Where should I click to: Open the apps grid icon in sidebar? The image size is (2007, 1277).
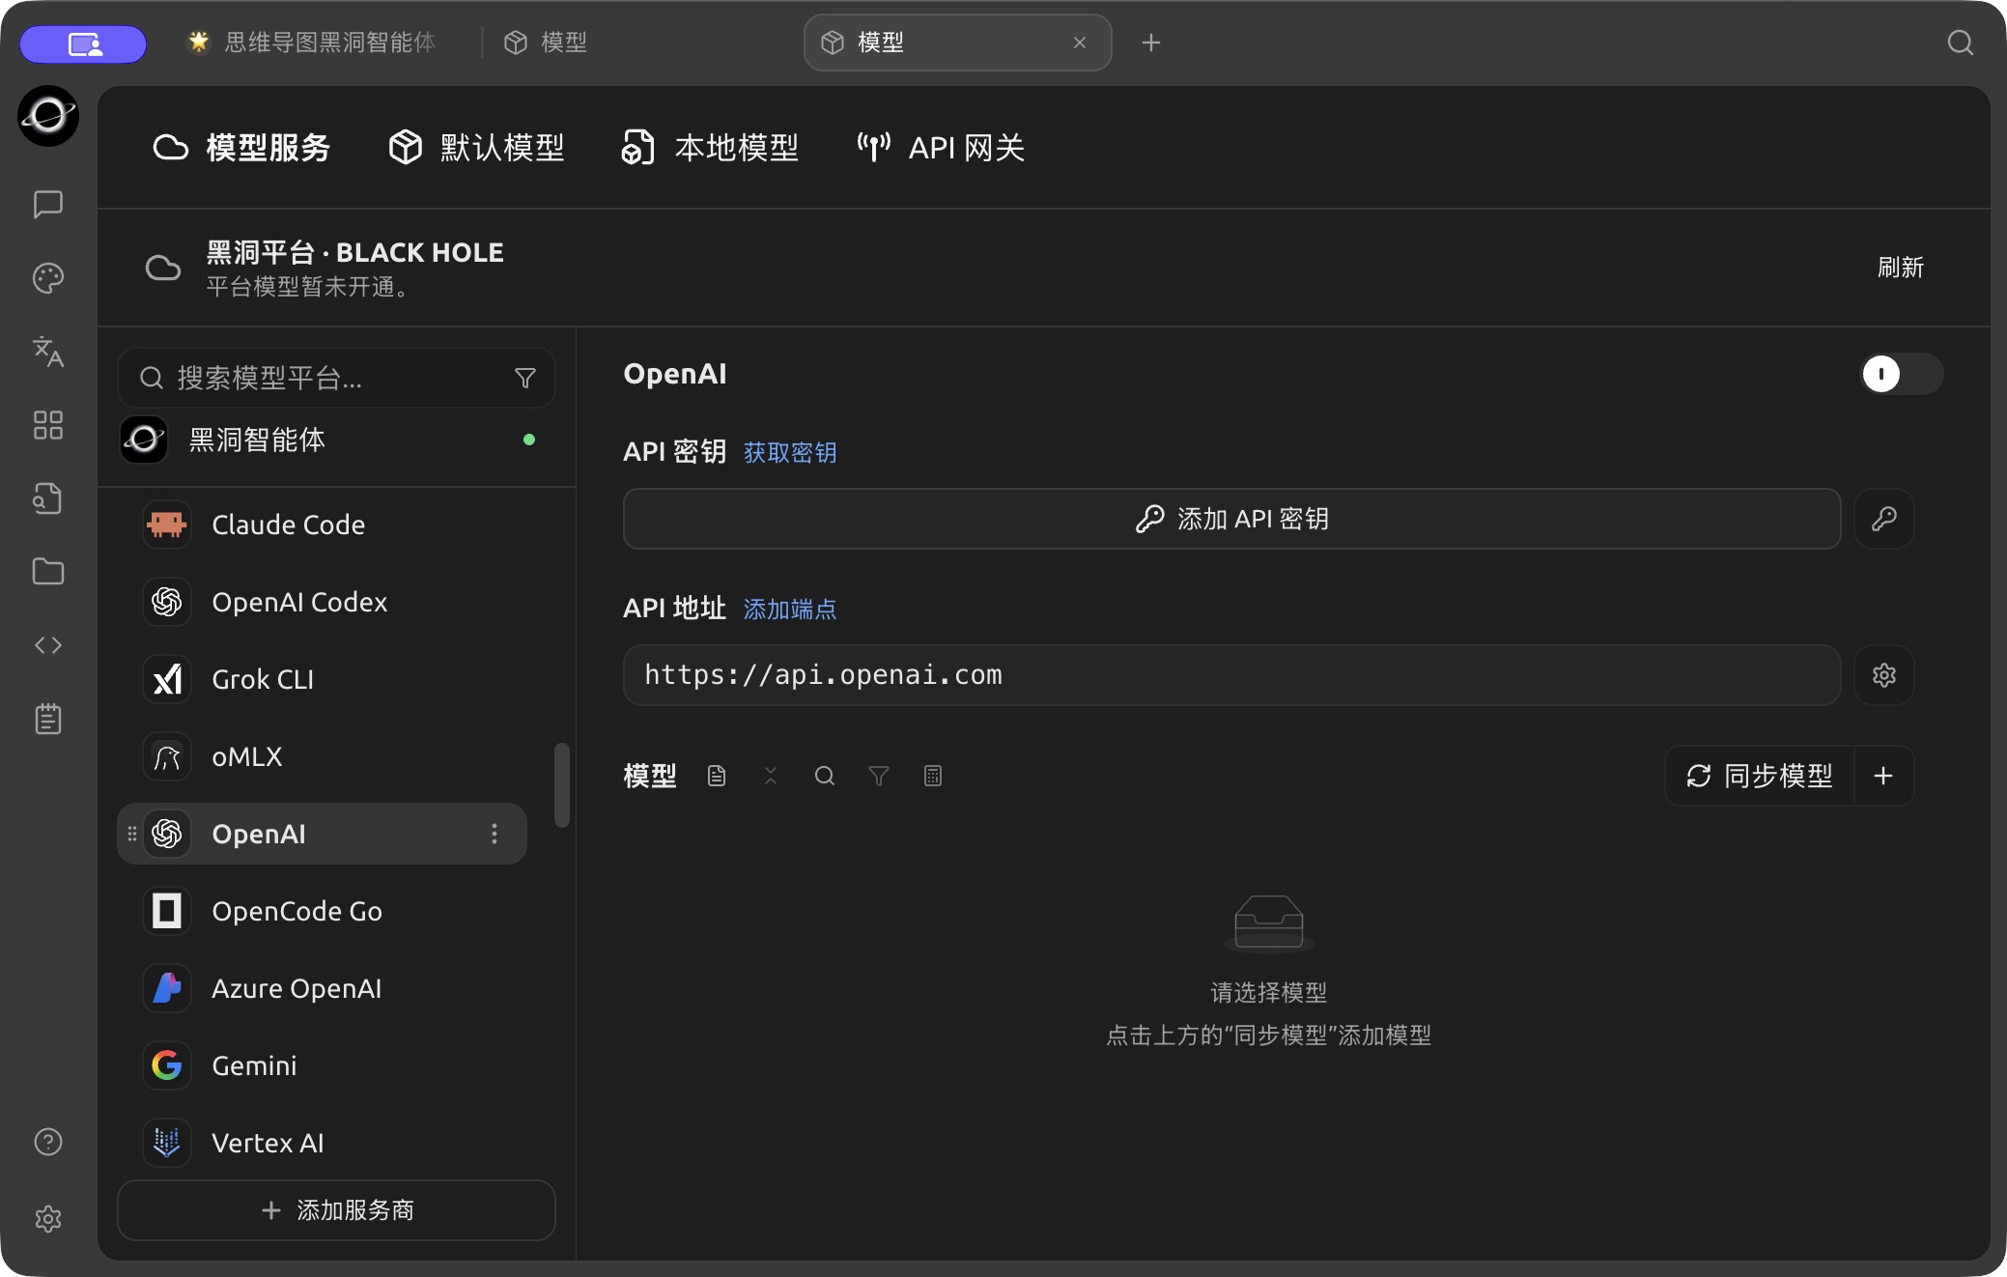coord(48,425)
